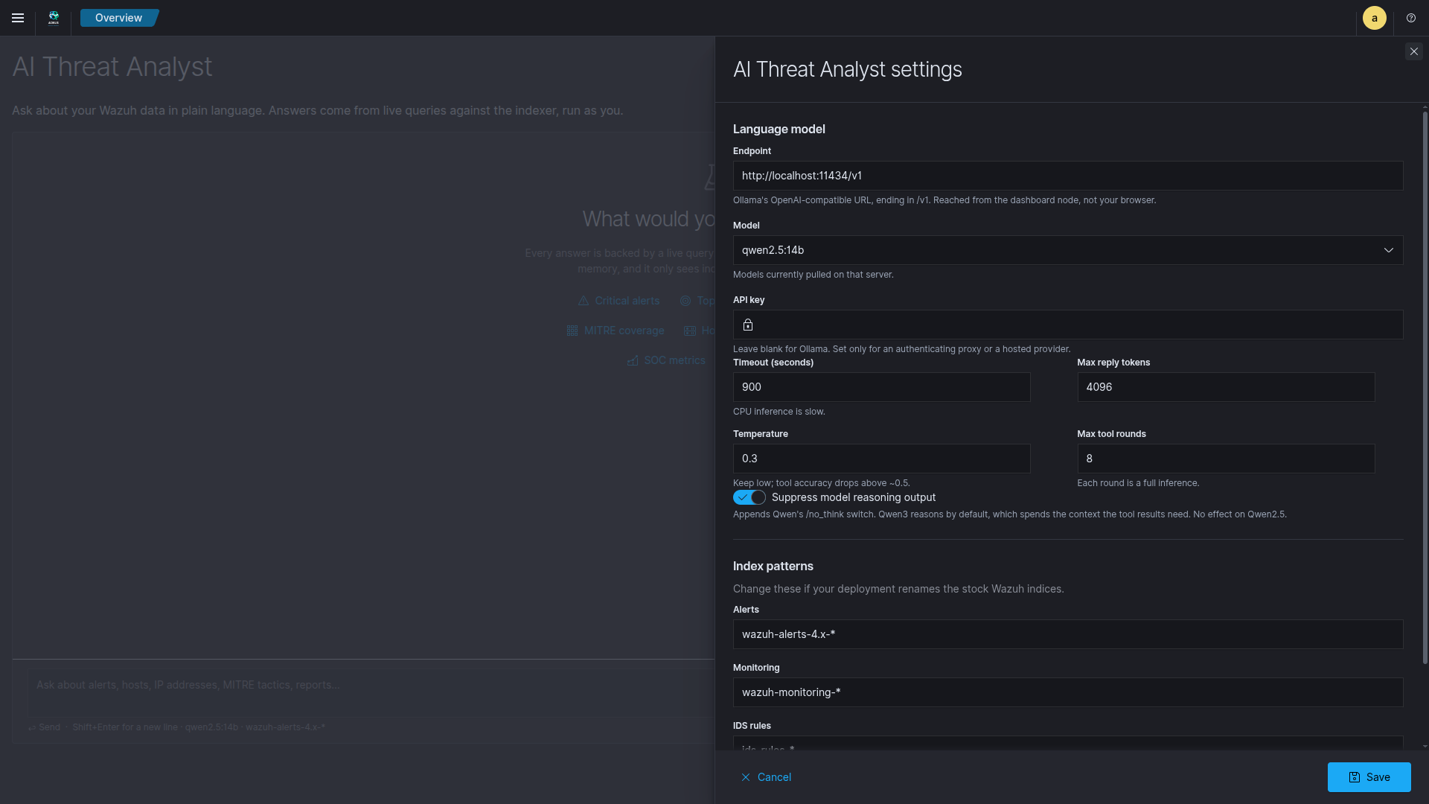Click the Temperature field
This screenshot has width=1429, height=804.
point(882,459)
